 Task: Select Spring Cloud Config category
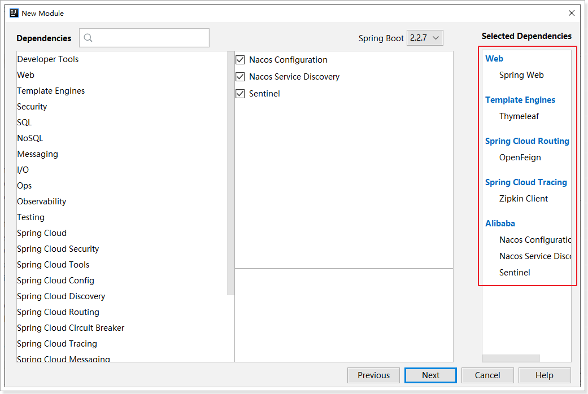(55, 281)
